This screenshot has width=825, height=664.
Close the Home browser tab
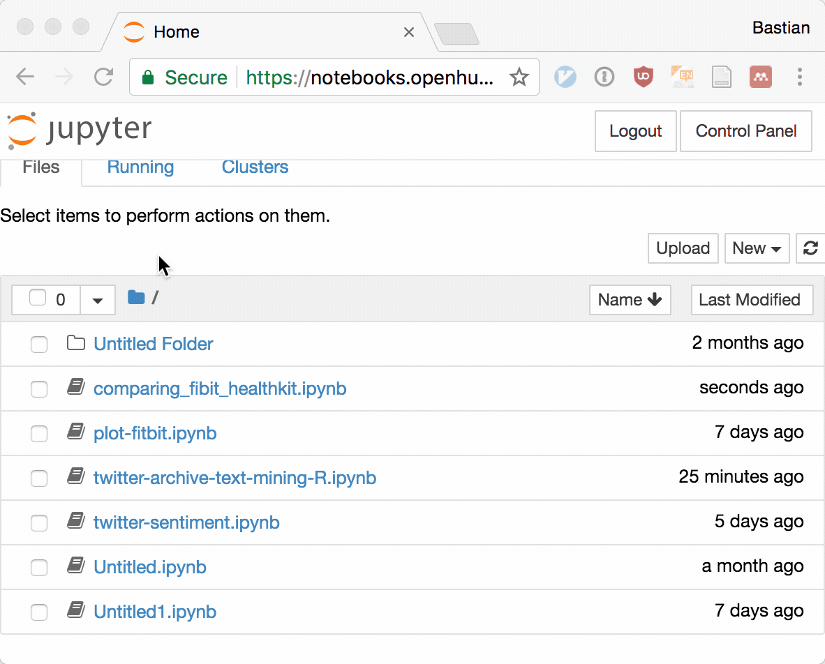click(409, 32)
